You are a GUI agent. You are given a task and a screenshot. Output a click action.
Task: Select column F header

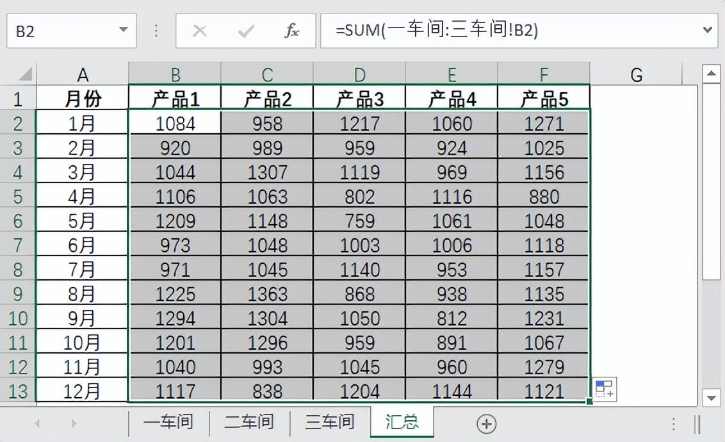[x=544, y=74]
